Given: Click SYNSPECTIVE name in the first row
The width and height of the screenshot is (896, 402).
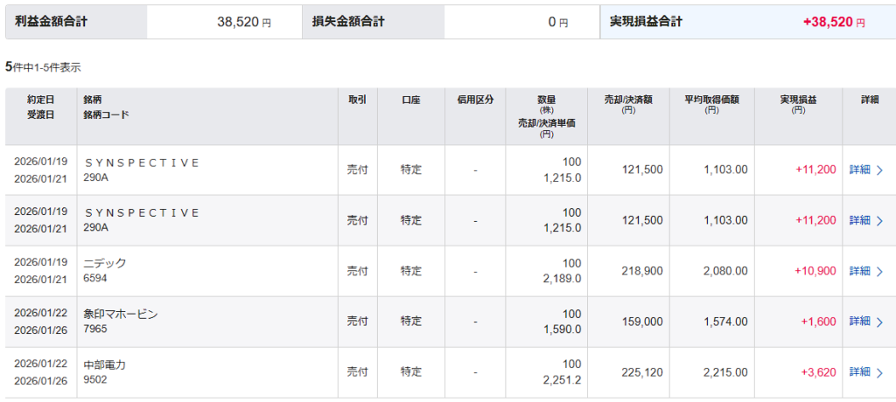Looking at the screenshot, I should tap(143, 163).
